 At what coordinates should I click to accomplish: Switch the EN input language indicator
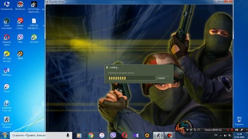[x=216, y=135]
